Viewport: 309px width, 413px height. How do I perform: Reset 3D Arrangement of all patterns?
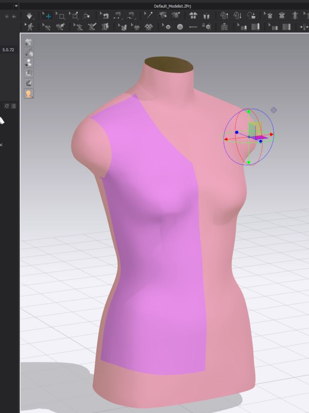coord(207,16)
